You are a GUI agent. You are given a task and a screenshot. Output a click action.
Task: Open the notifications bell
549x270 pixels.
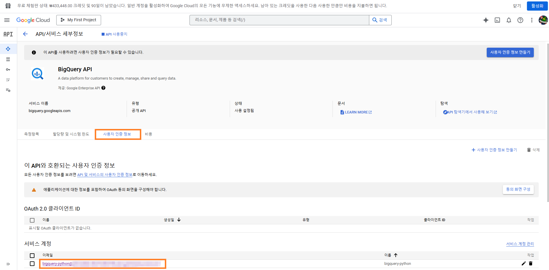[509, 20]
